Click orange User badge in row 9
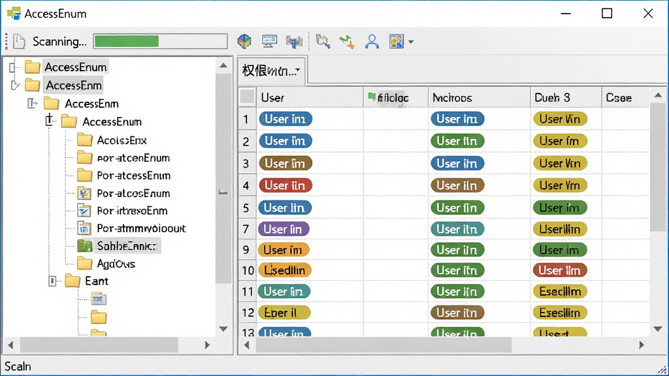Viewport: 669px width, 376px height. pyautogui.click(x=284, y=250)
